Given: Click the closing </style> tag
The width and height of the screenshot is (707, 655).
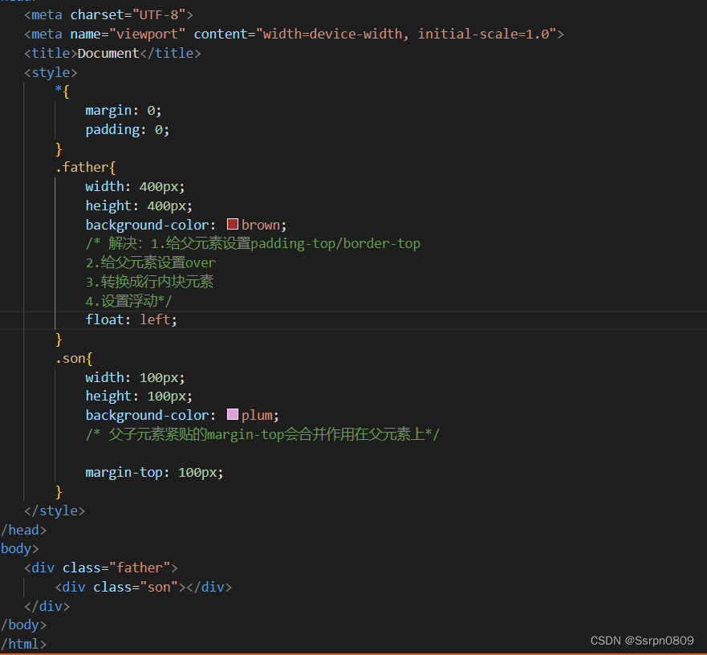Looking at the screenshot, I should pyautogui.click(x=55, y=511).
